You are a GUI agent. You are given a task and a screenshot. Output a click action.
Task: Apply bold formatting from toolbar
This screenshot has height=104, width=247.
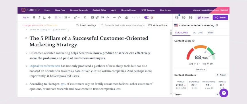34,18
